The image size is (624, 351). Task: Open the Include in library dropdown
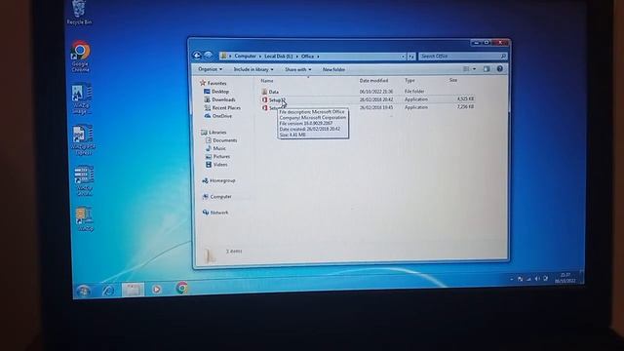[x=253, y=69]
